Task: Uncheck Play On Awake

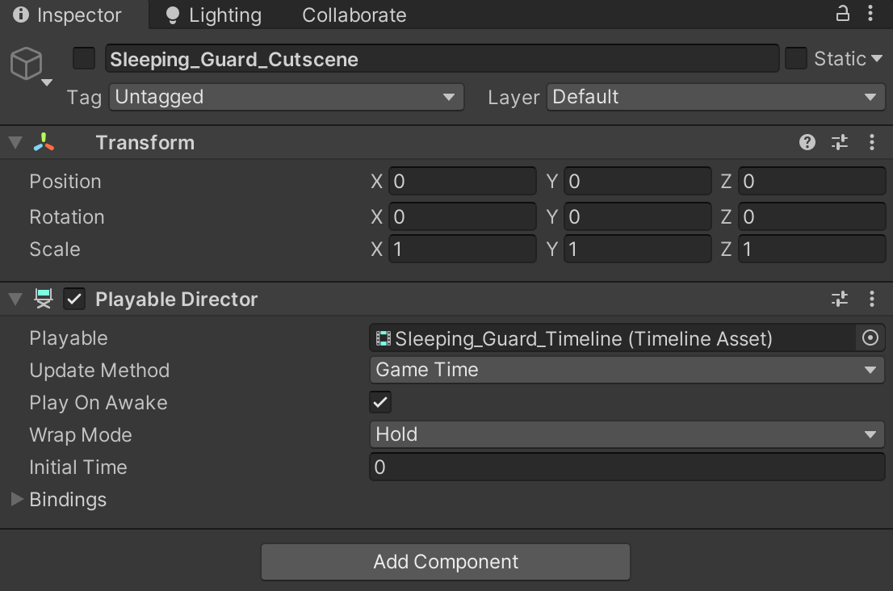Action: pyautogui.click(x=380, y=403)
